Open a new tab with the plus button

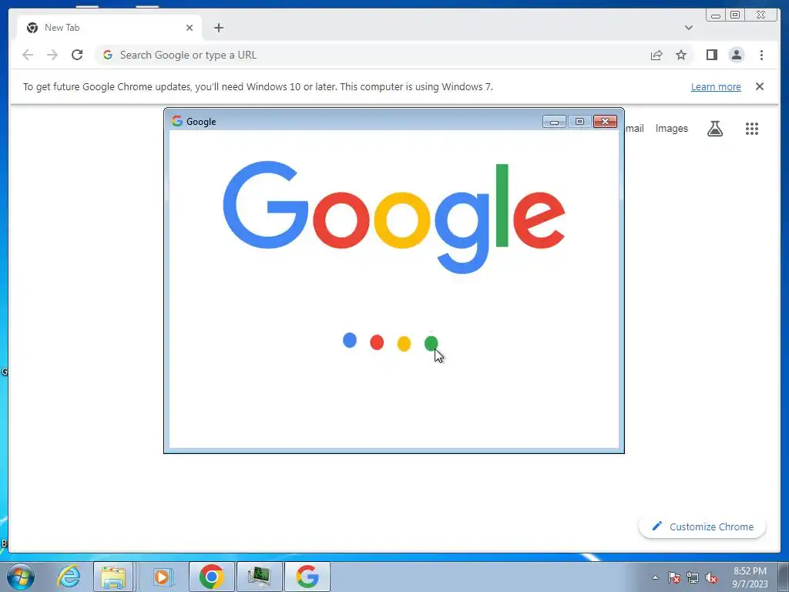click(218, 28)
